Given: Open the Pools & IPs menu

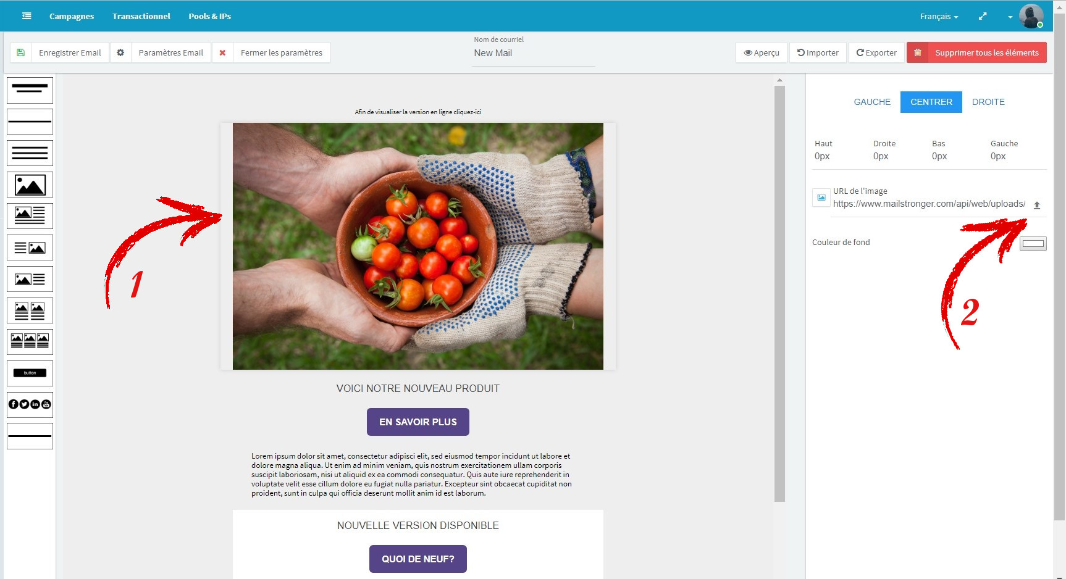Looking at the screenshot, I should [209, 16].
